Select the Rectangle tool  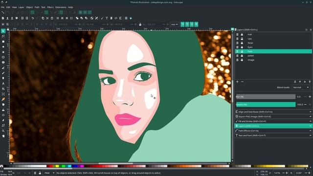point(3,42)
